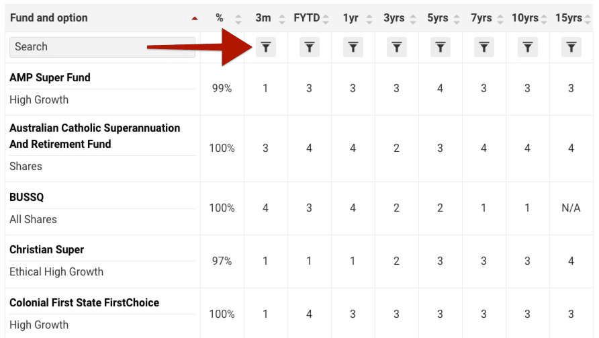Open the 15yrs column filter

(571, 47)
